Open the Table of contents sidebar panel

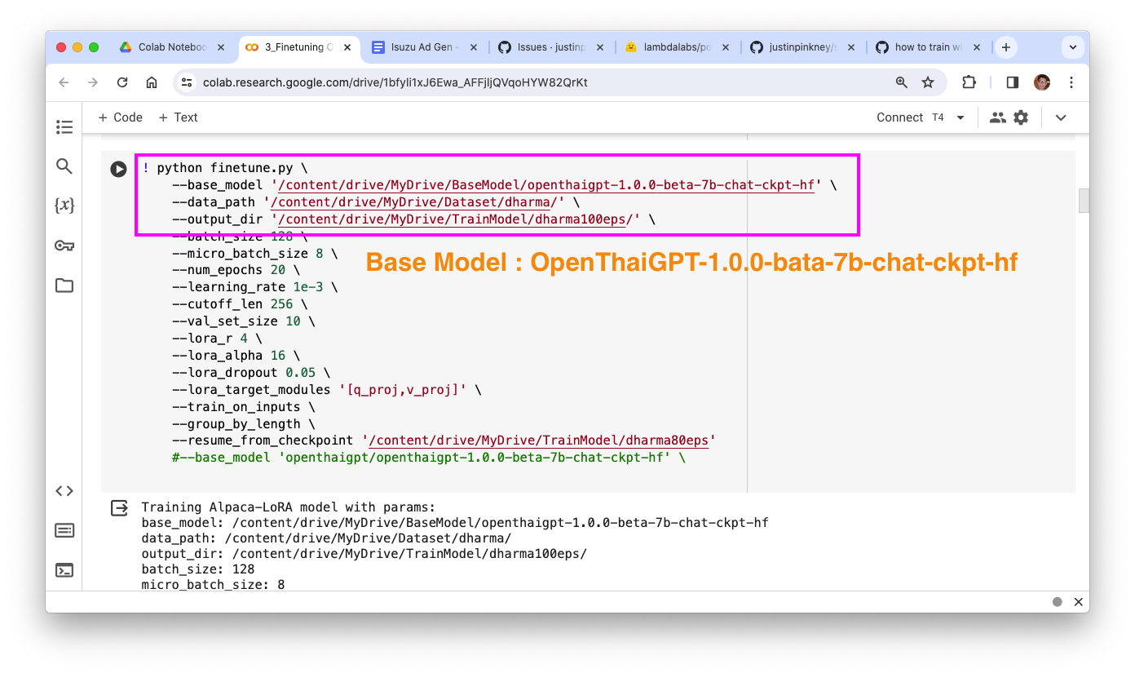[64, 127]
